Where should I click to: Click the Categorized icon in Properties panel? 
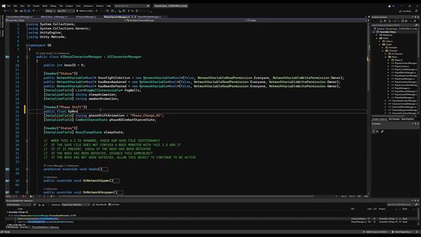374,132
